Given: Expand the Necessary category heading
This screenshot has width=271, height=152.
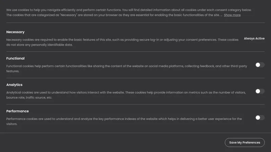Looking at the screenshot, I should (15, 32).
